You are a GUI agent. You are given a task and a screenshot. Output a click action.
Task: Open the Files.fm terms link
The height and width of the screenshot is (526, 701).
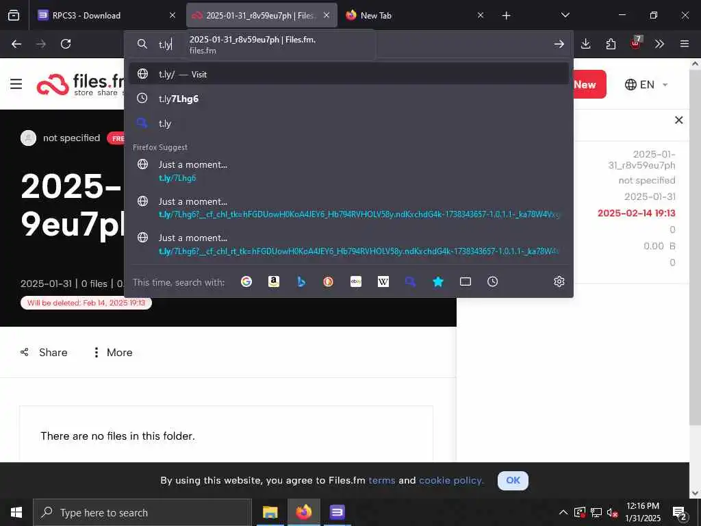tap(382, 480)
